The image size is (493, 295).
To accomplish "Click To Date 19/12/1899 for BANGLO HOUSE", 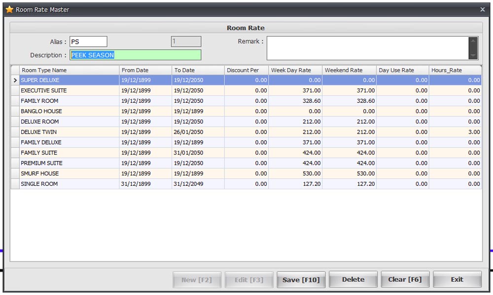I will click(198, 111).
